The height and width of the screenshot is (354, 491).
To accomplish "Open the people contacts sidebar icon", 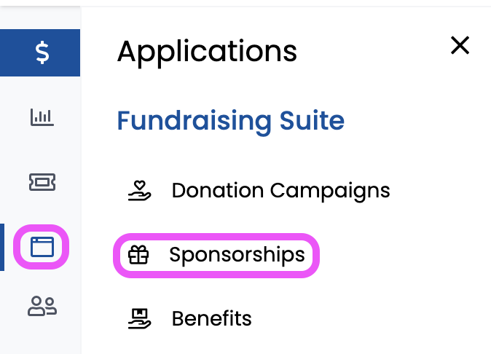I will coord(42,306).
